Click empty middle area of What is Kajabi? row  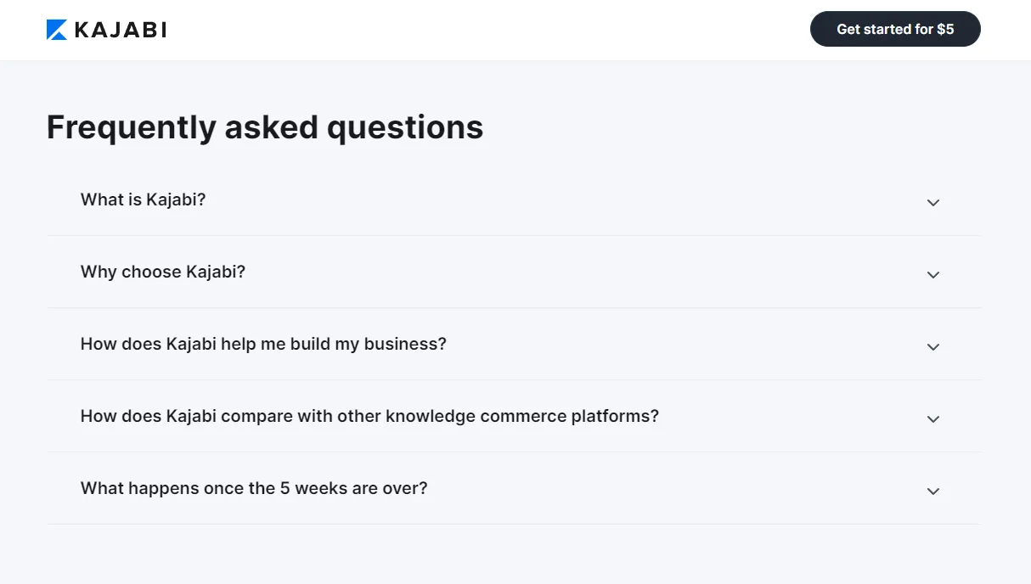pyautogui.click(x=561, y=200)
